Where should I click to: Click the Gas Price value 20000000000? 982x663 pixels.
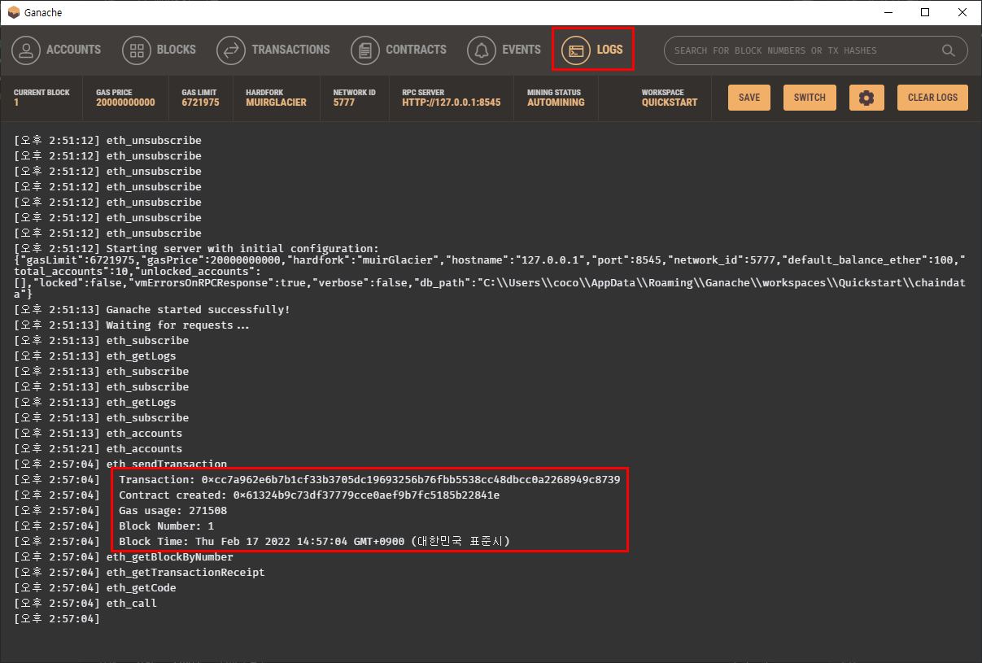point(125,103)
